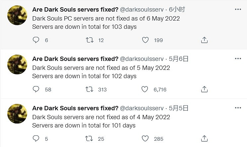
Task: Share the 103 days tweet
Action: coord(205,40)
